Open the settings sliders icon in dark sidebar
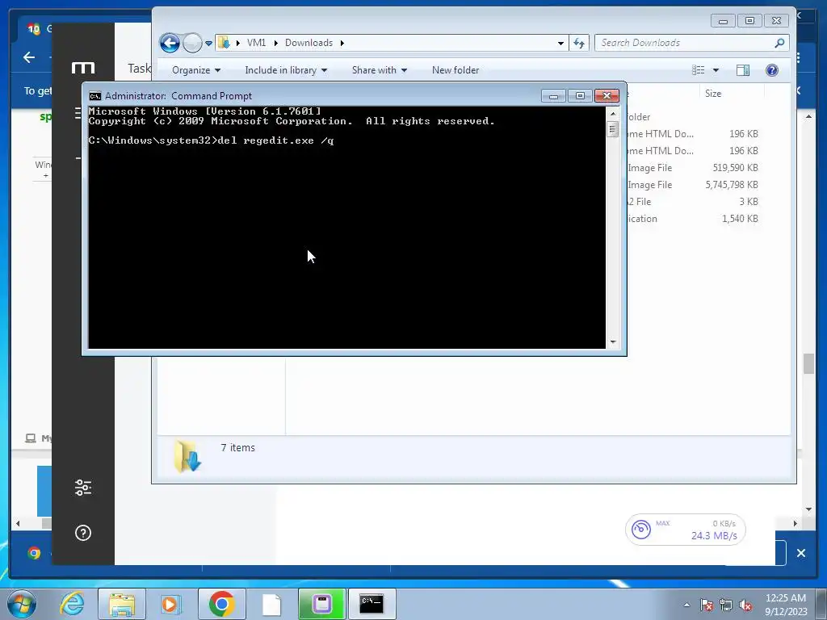827x620 pixels. (x=83, y=488)
